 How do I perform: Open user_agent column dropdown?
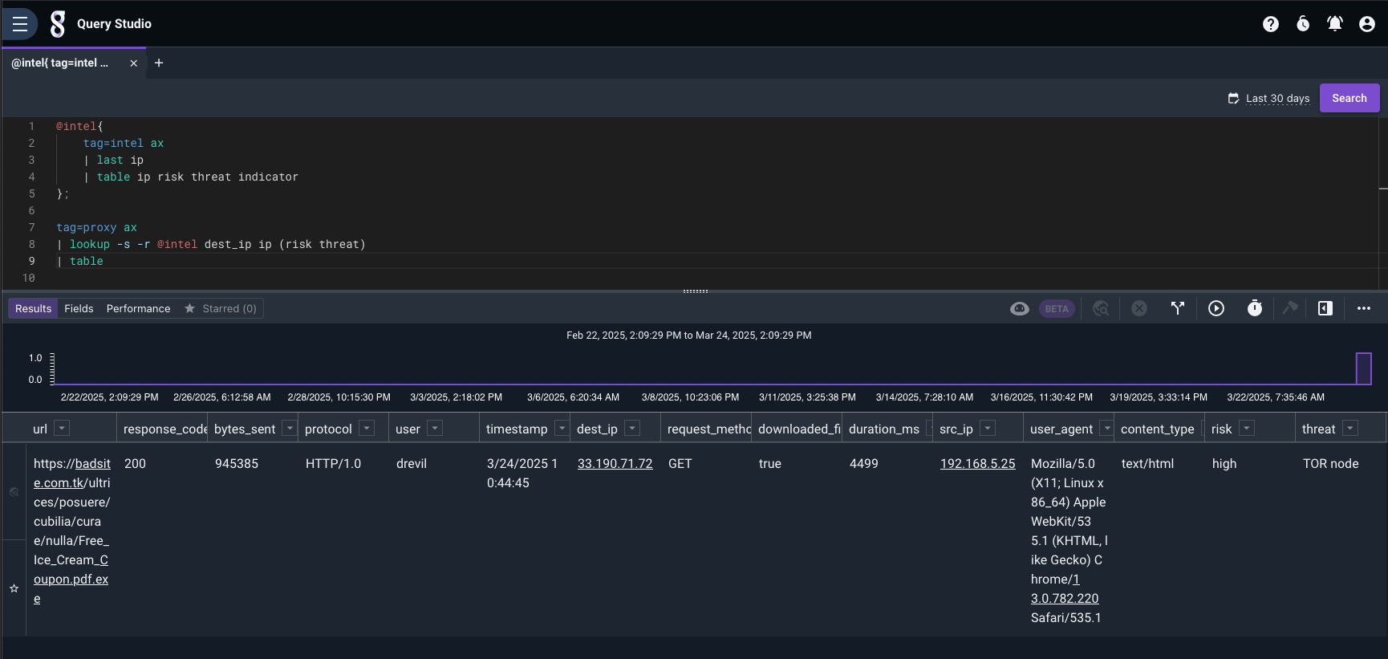(1106, 428)
